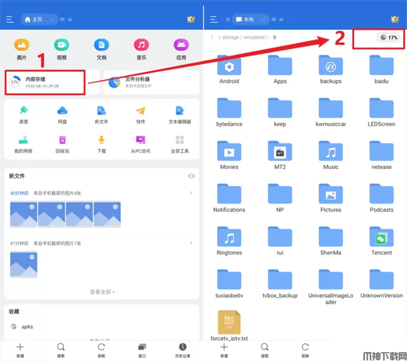407x361 pixels.
Task: Open the Music folder
Action: pyautogui.click(x=331, y=155)
